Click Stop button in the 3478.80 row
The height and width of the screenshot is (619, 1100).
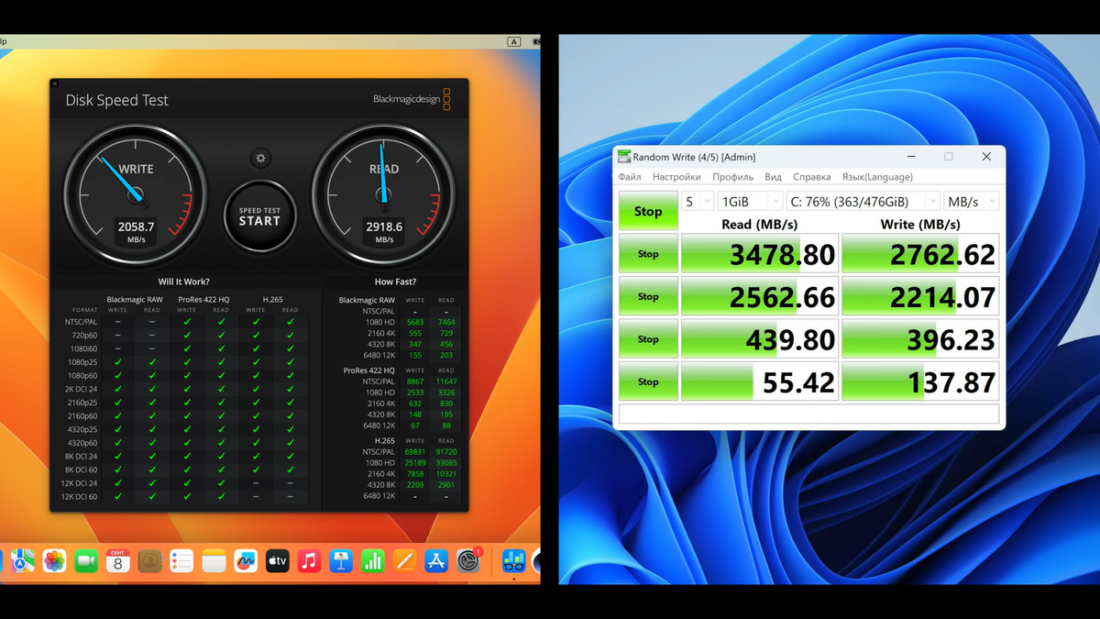click(648, 254)
